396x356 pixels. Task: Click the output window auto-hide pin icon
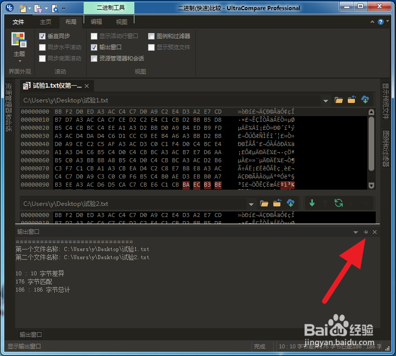point(366,232)
